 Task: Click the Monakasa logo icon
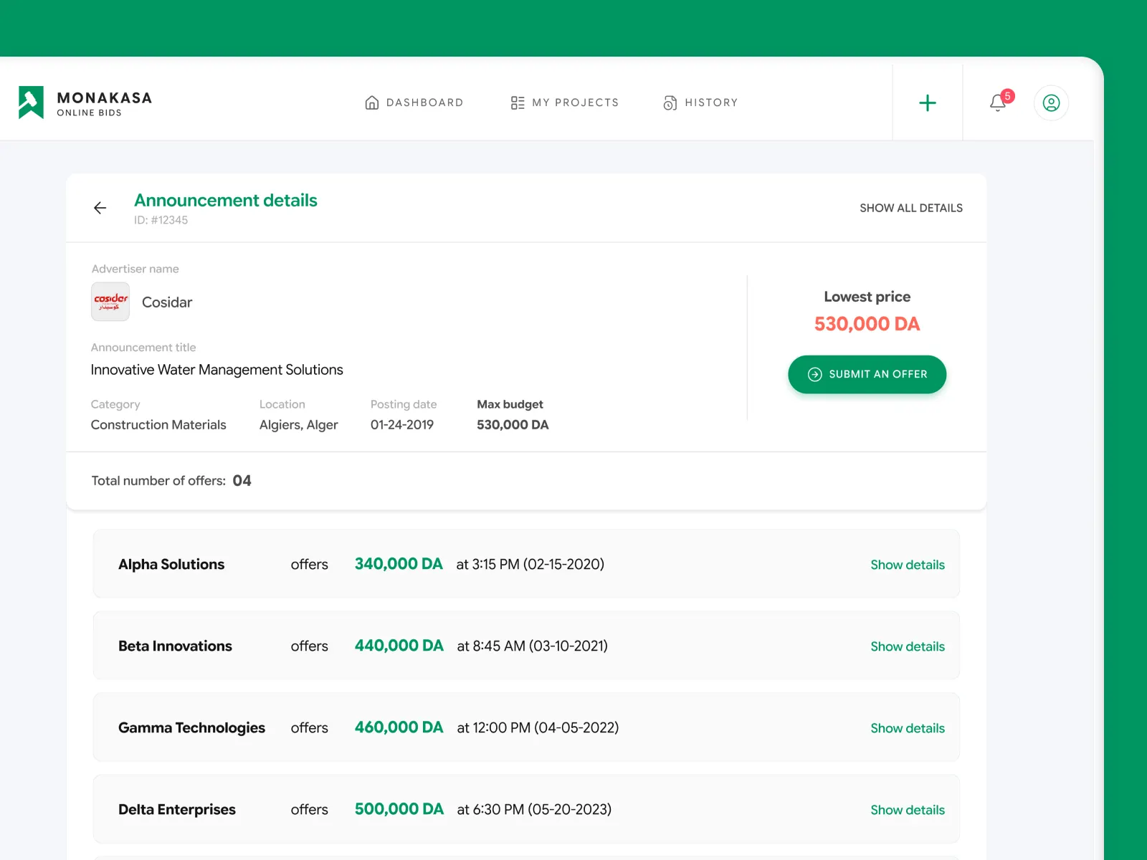[31, 102]
